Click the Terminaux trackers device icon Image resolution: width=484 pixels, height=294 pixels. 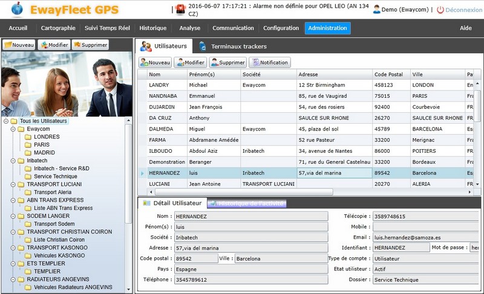[203, 46]
